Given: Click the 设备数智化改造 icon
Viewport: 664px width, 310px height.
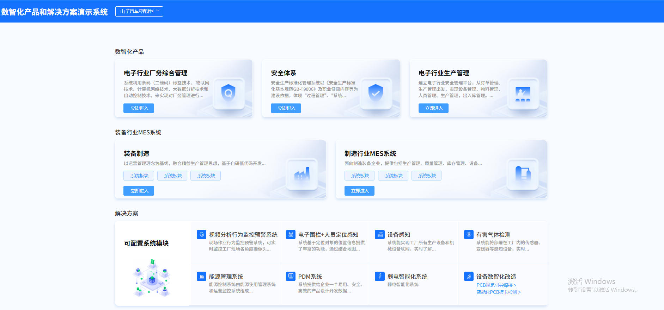Looking at the screenshot, I should click(x=469, y=276).
